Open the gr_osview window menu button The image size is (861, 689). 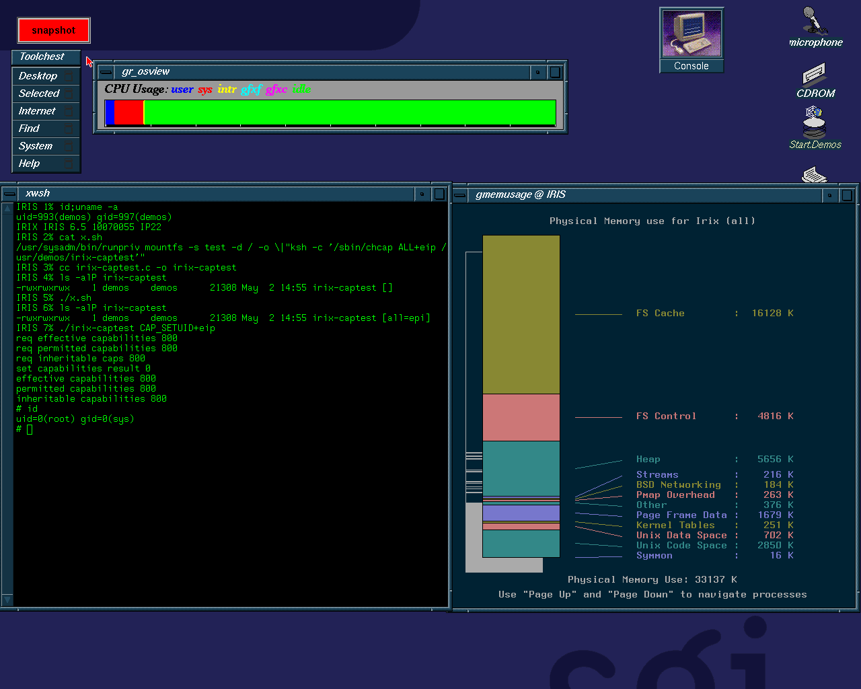(x=106, y=72)
